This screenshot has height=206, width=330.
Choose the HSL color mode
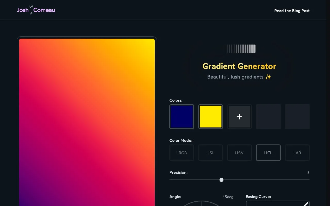pyautogui.click(x=211, y=153)
